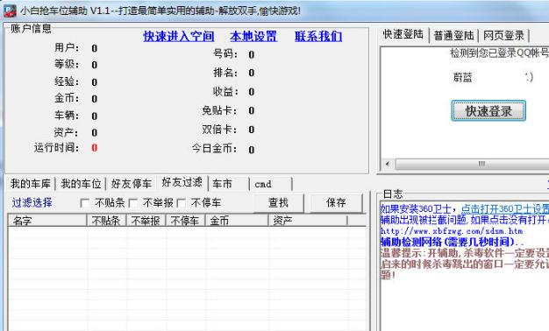Image resolution: width=549 pixels, height=331 pixels.
Task: Switch to the 普通登陆 tab
Action: [453, 35]
